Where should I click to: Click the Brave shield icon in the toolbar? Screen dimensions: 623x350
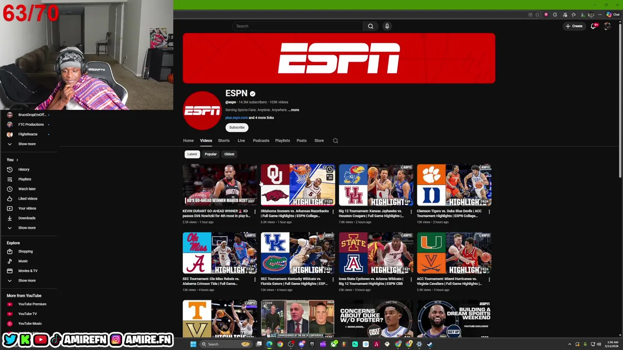coord(546,15)
